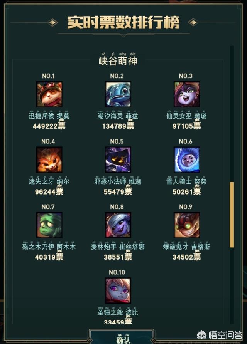Click the scrollbar track above the thumb
The image size is (247, 344).
pyautogui.click(x=232, y=114)
